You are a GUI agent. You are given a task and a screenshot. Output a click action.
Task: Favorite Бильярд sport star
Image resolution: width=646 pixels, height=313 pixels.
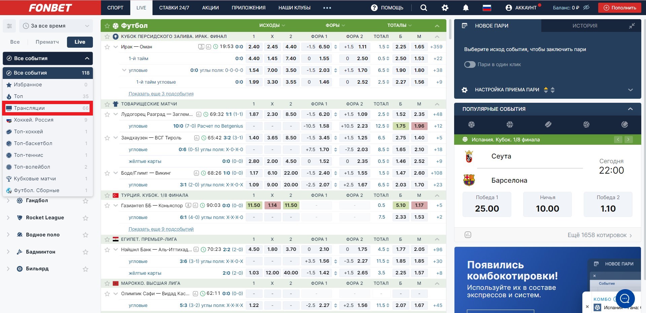tap(86, 269)
